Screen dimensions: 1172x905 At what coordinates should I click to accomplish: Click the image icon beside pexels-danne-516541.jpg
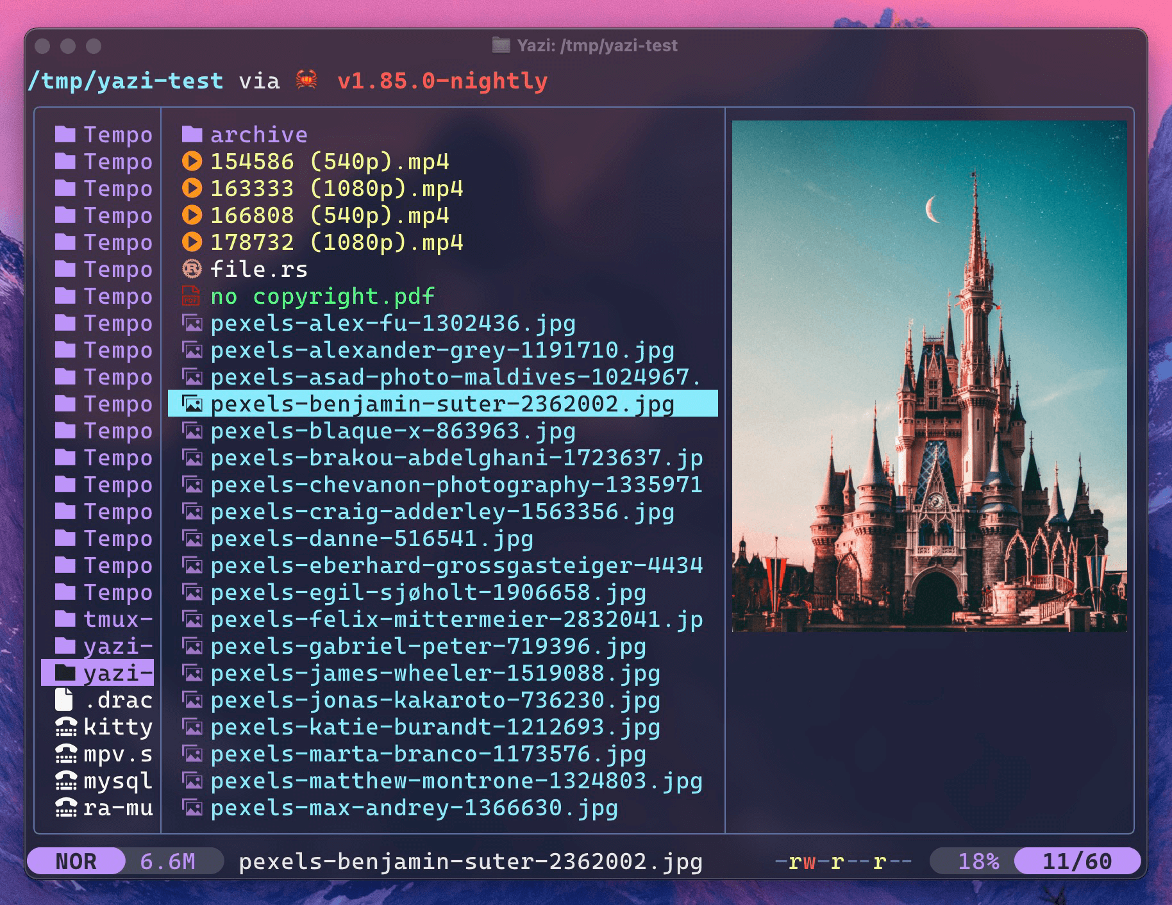point(192,538)
